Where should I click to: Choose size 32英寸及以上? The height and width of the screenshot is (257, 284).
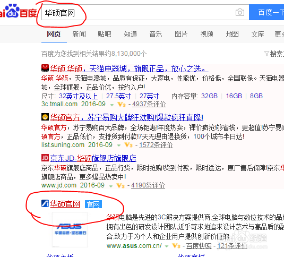(78, 96)
